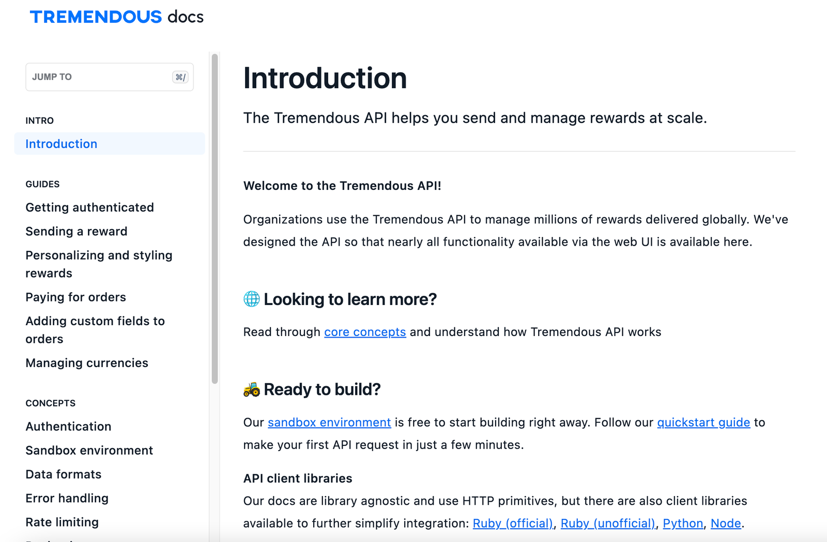This screenshot has height=542, width=827.
Task: Open the Authentication concept page
Action: tap(69, 426)
